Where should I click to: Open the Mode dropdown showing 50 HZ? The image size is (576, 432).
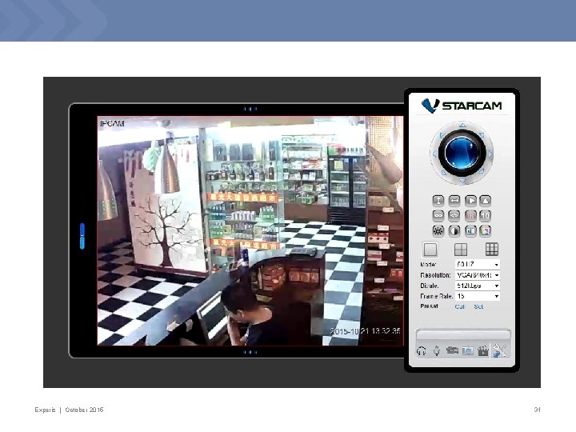click(x=477, y=264)
